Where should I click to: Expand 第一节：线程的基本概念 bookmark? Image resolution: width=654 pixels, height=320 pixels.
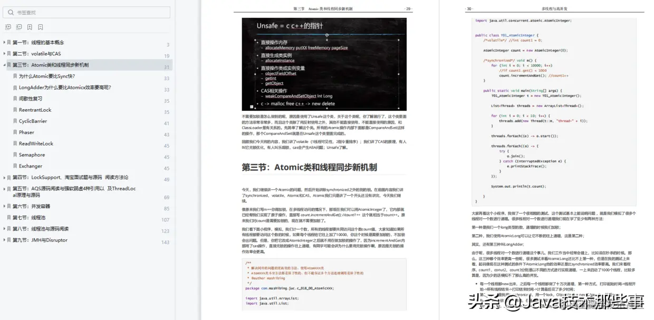click(4, 42)
